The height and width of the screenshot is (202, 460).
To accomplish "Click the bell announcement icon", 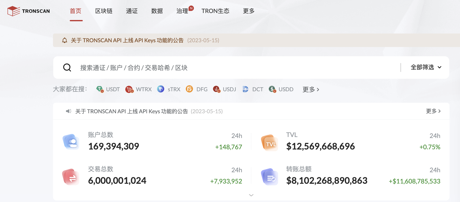I will pos(64,40).
